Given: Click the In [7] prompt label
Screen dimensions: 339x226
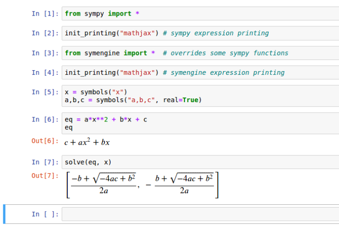Looking at the screenshot, I should pos(45,162).
